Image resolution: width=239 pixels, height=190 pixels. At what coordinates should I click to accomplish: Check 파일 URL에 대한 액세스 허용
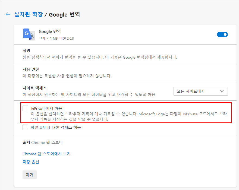(25, 127)
